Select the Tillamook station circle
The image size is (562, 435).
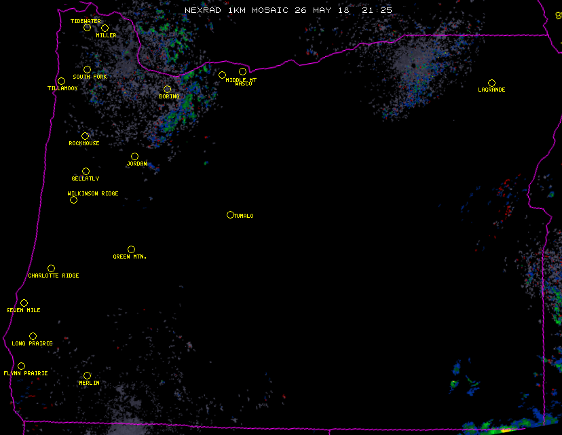point(61,81)
